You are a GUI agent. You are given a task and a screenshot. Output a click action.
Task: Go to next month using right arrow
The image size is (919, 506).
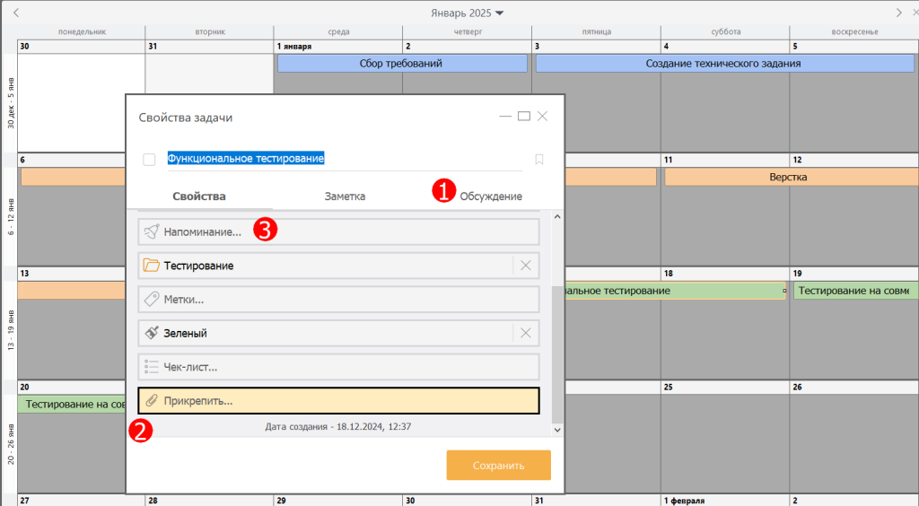(899, 13)
